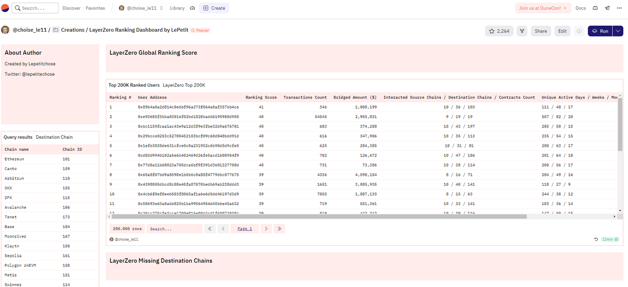This screenshot has width=628, height=287.
Task: Sort by the Bridged Amount ($) column header
Action: point(355,97)
